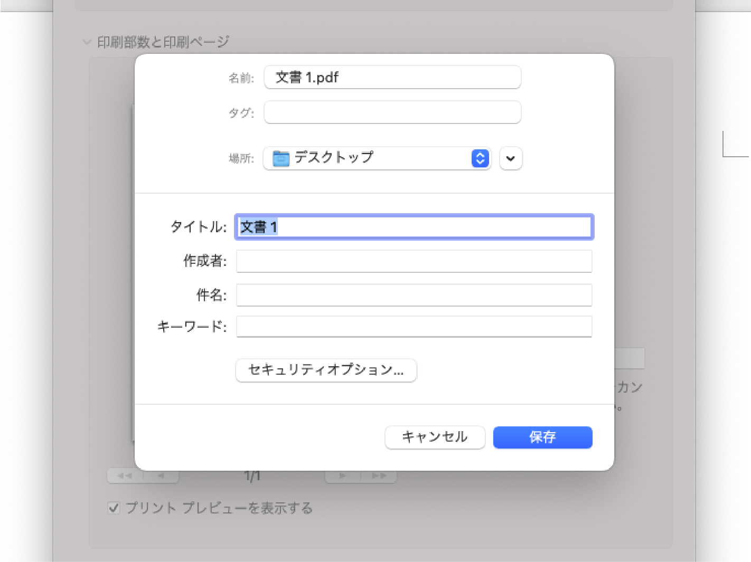Open セキュリティオプション security options

(x=326, y=370)
